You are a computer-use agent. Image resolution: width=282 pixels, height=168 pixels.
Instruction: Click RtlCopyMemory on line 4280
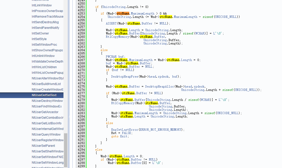coord(123,103)
